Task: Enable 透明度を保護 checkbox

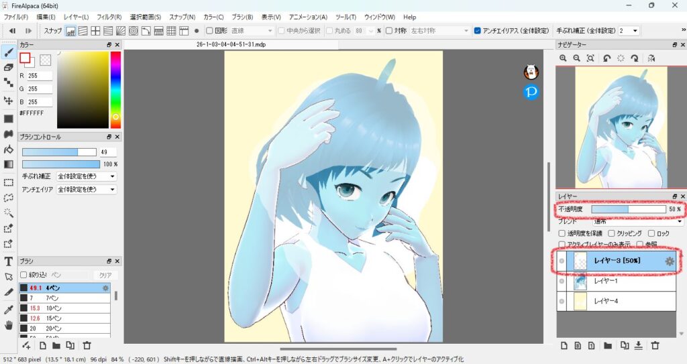Action: coord(562,233)
